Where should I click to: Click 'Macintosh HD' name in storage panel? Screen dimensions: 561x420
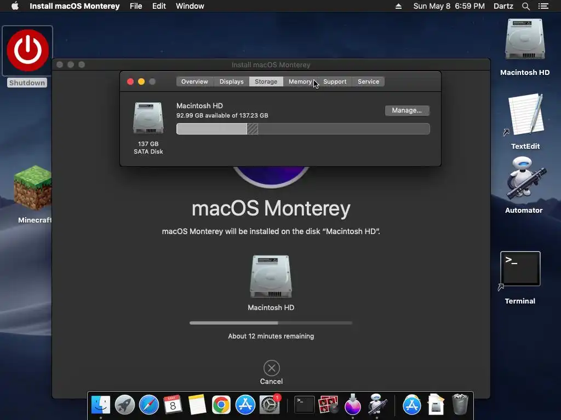pyautogui.click(x=199, y=106)
